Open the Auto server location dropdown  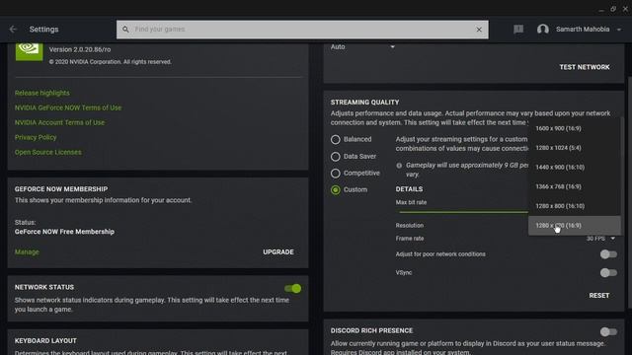coord(362,47)
